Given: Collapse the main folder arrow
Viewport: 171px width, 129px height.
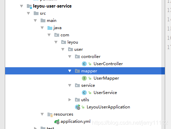Looking at the screenshot, I should pyautogui.click(x=35, y=21).
